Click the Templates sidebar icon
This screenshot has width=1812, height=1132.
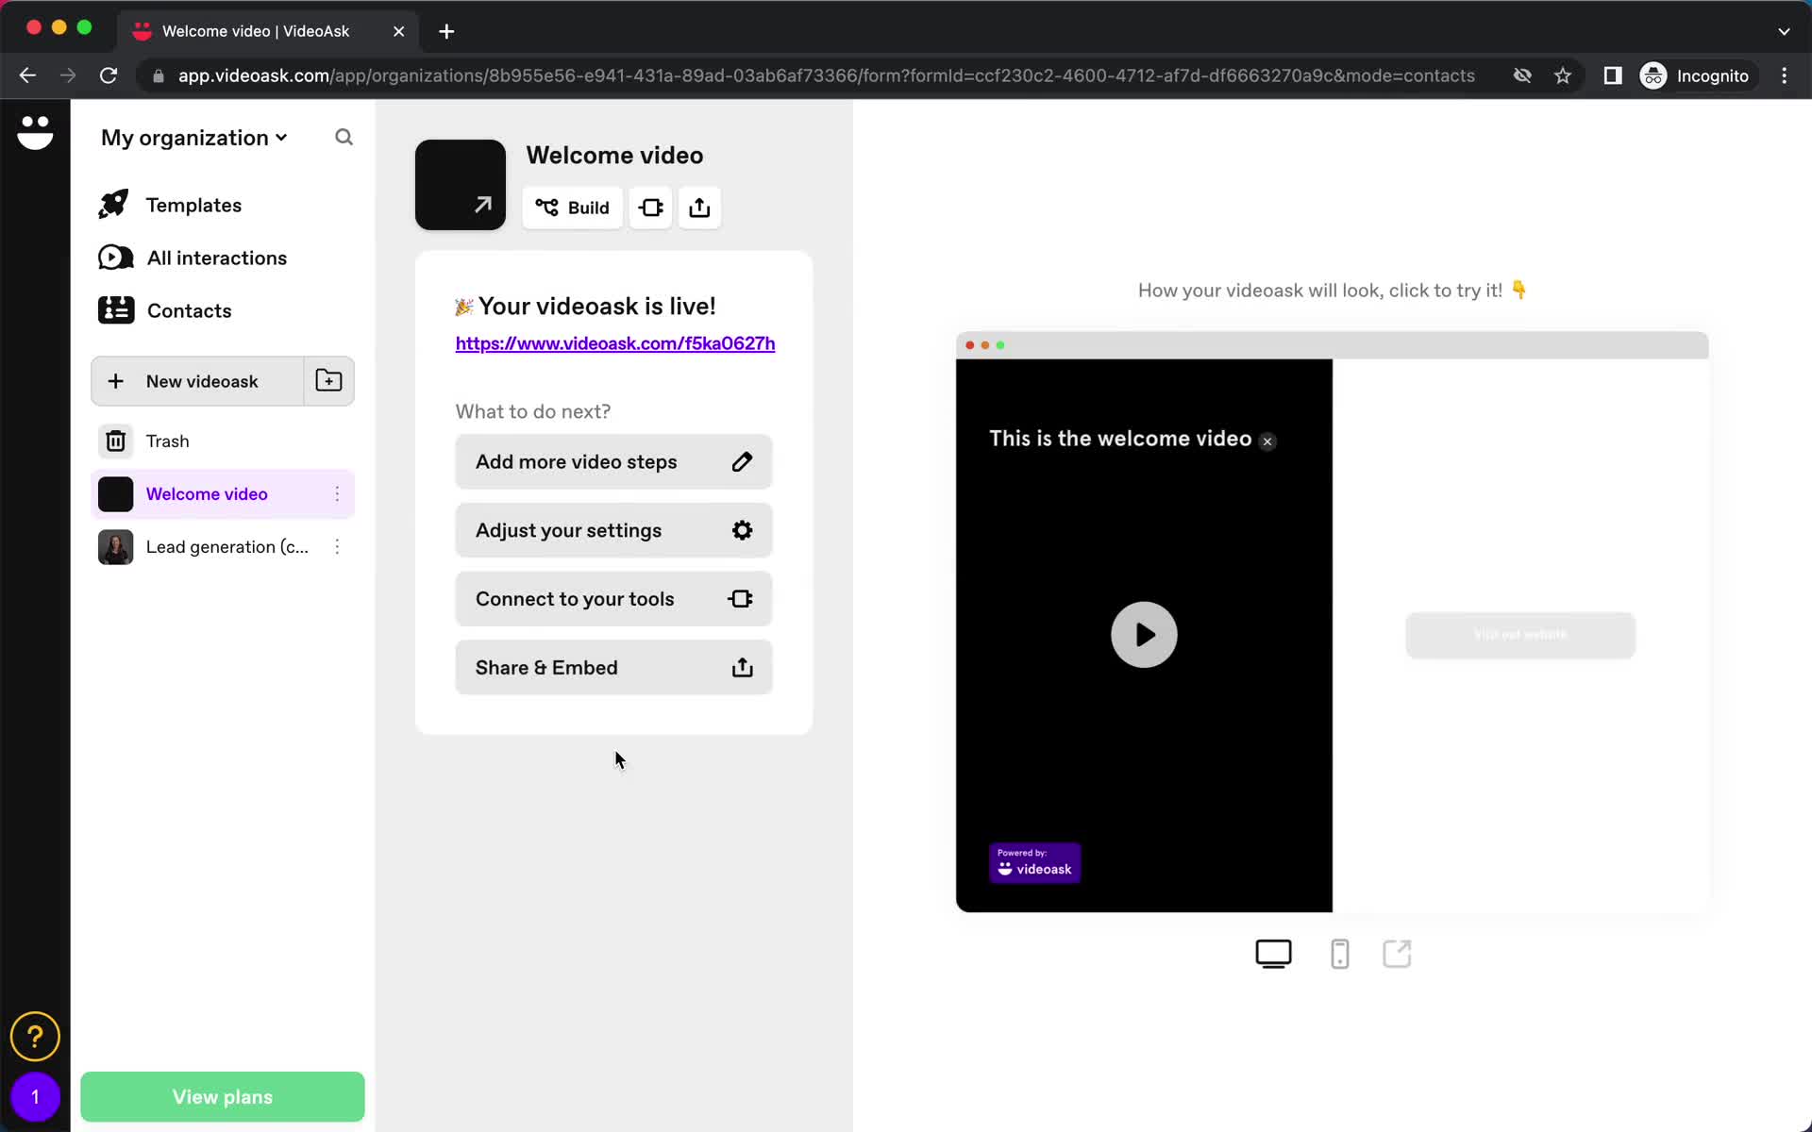(116, 205)
